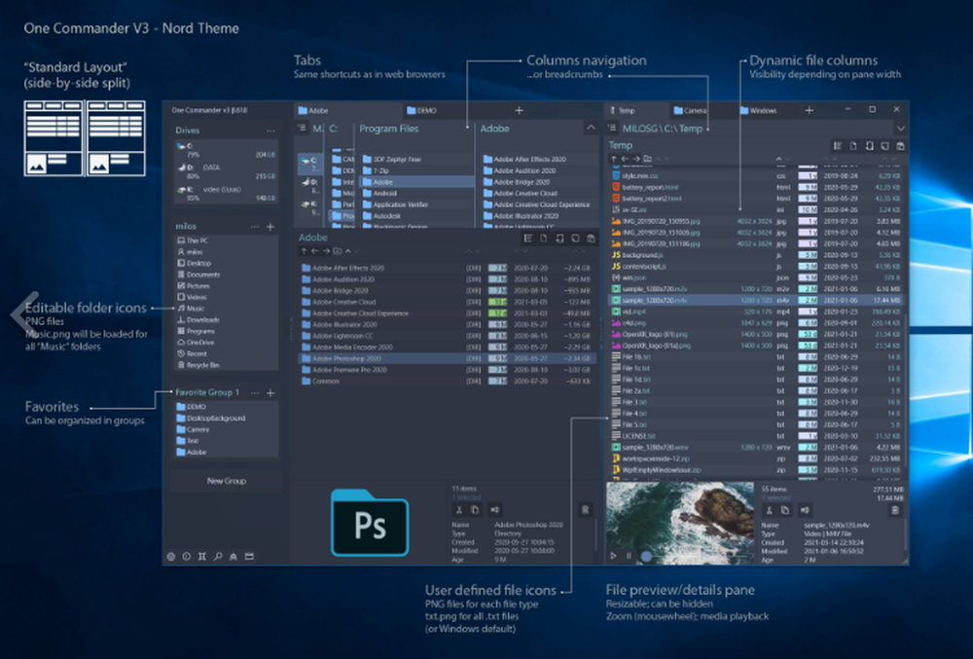Image resolution: width=973 pixels, height=659 pixels.
Task: Collapse the columns navigation with the up chevron
Action: click(591, 128)
